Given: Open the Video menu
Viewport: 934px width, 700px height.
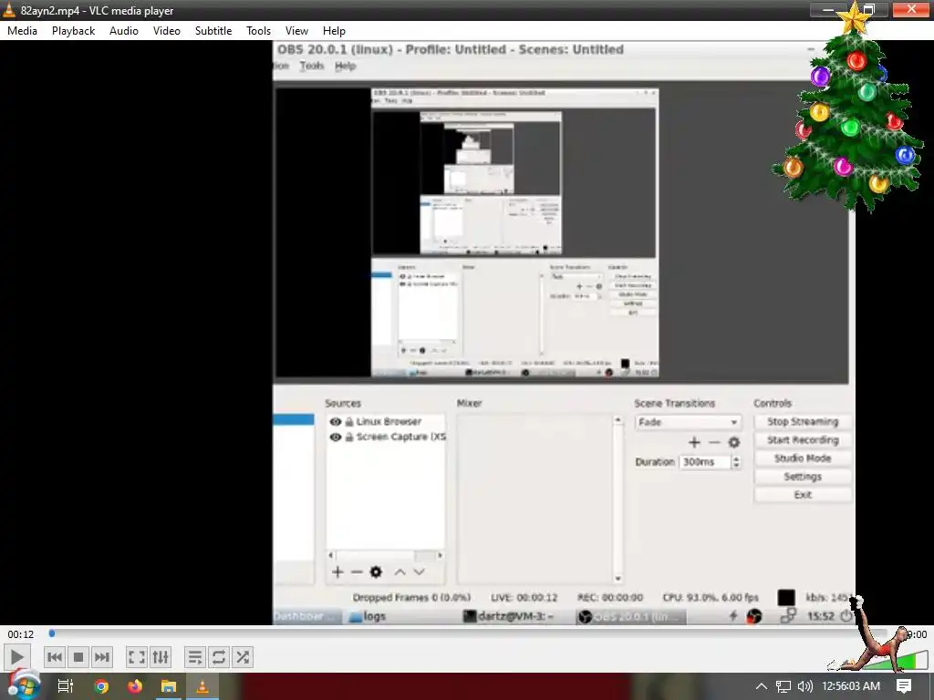Looking at the screenshot, I should [167, 31].
